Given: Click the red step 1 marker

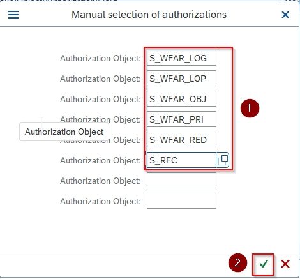Looking at the screenshot, I should pyautogui.click(x=250, y=108).
